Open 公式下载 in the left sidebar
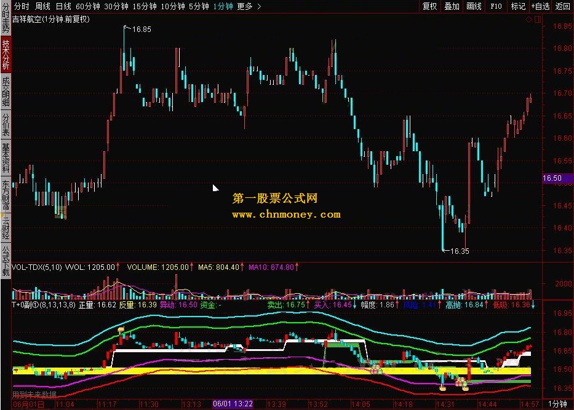 [x=6, y=261]
